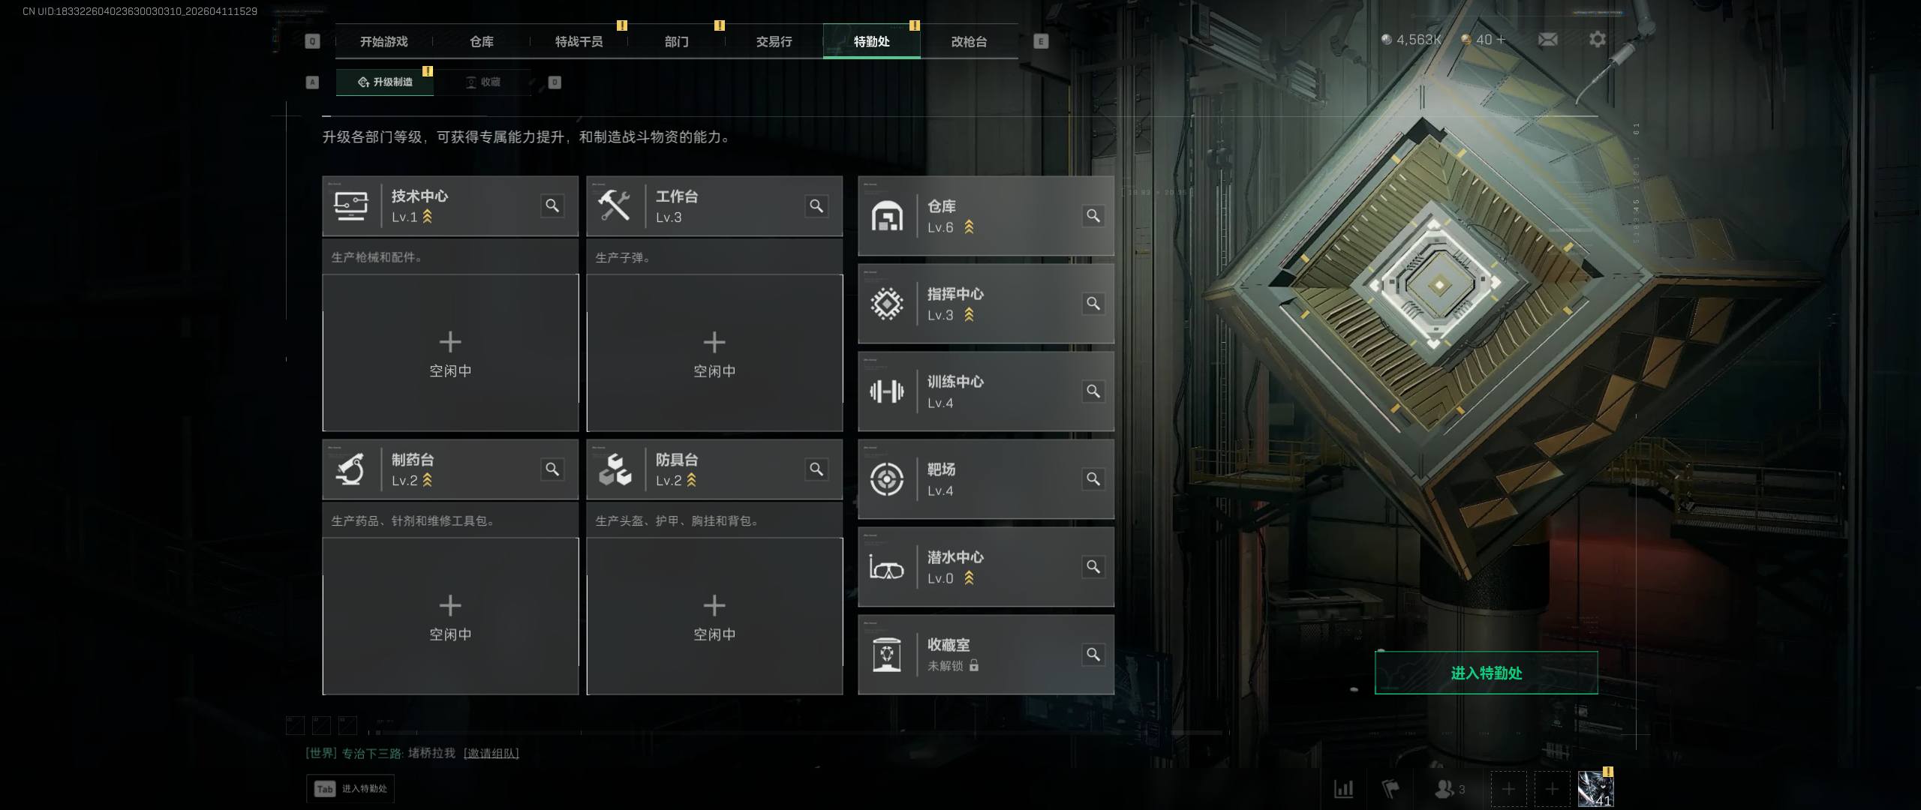
Task: Add production in 技术中心 idle slot
Action: [x=450, y=353]
